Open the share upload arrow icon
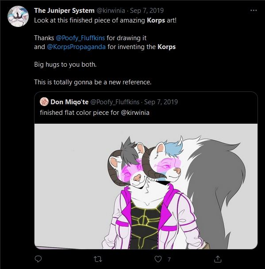Screen dimensions: 265x269 tap(218, 259)
